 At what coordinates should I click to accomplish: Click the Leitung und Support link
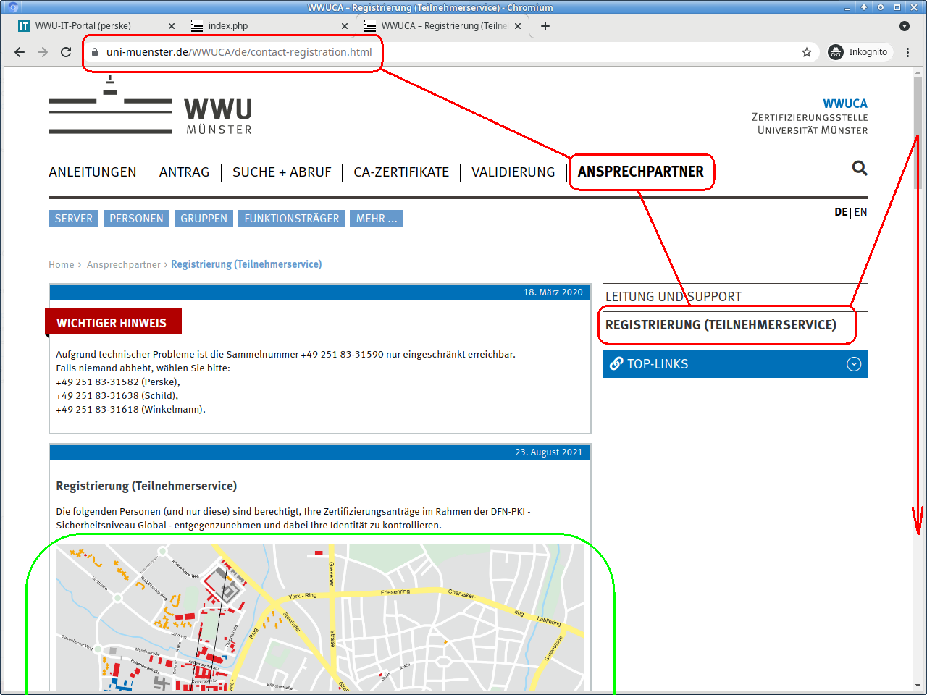click(673, 297)
